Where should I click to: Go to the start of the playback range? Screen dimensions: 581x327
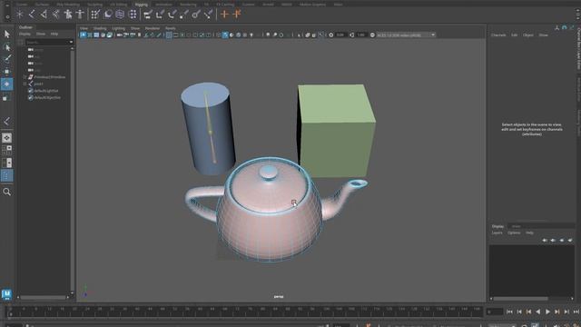[509, 312]
